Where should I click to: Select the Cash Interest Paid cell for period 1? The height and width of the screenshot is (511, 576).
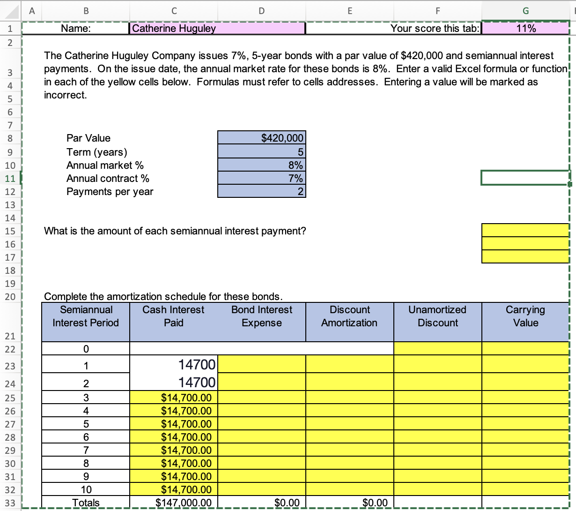coord(173,364)
